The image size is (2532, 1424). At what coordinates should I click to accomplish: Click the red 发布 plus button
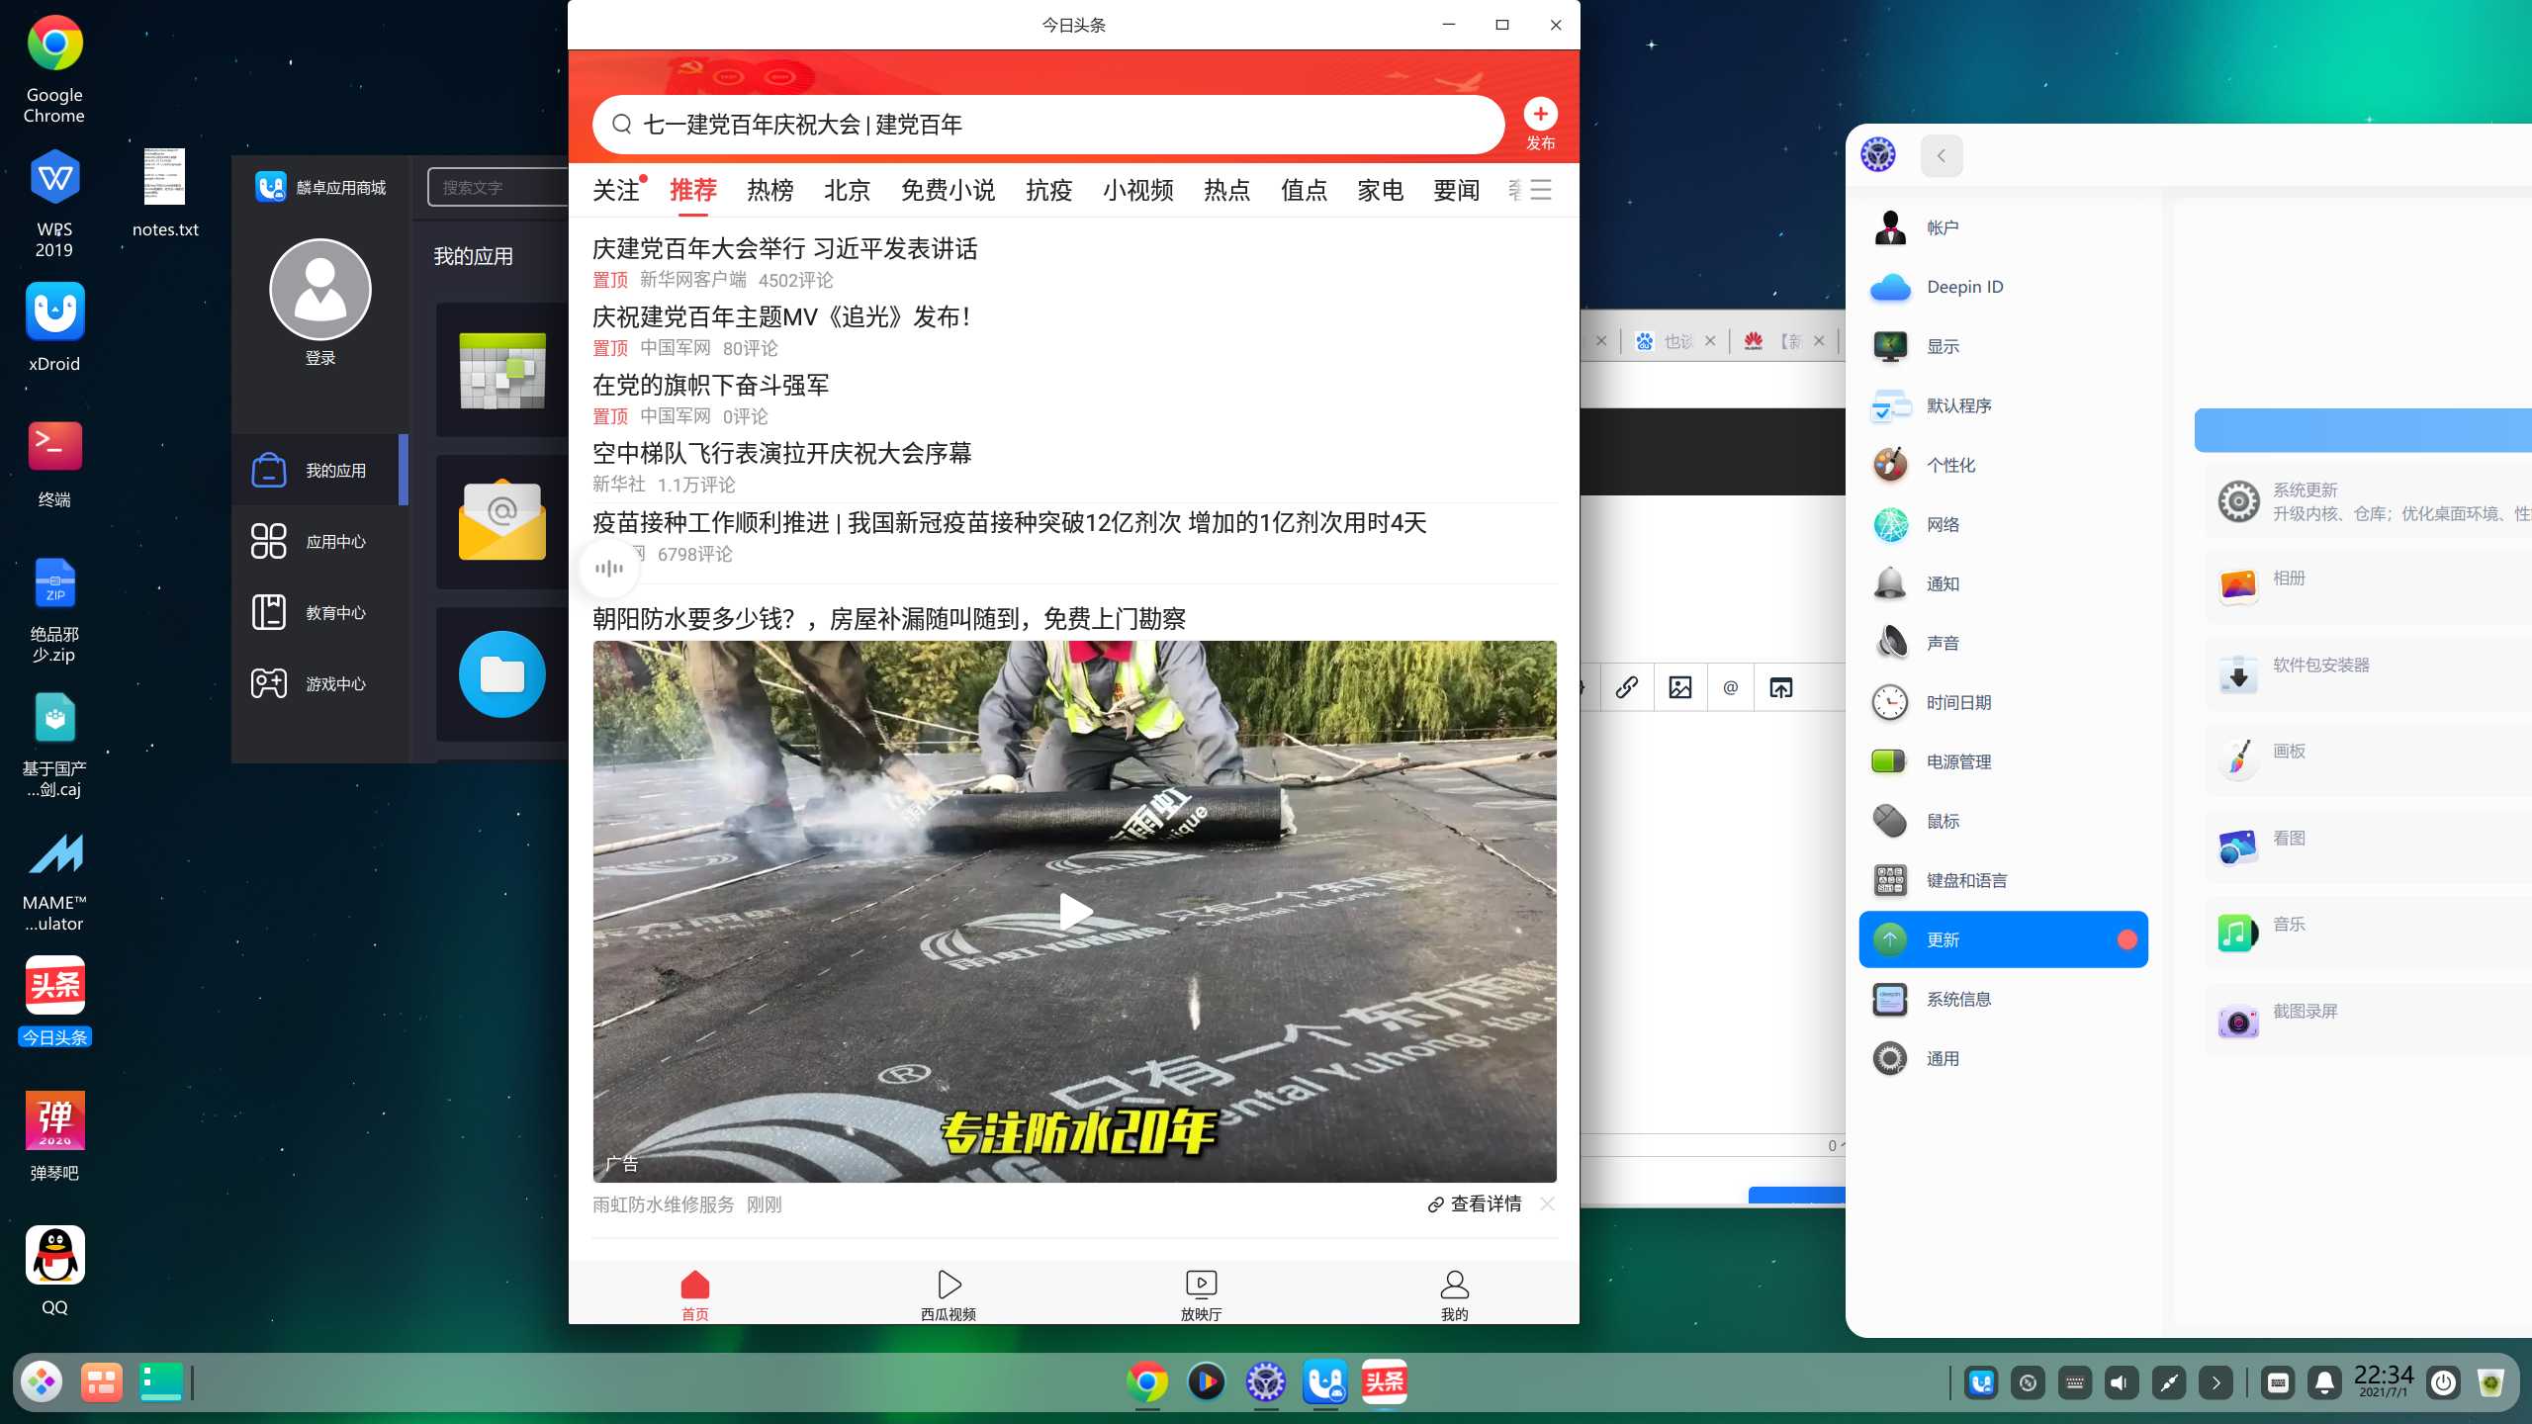tap(1540, 115)
